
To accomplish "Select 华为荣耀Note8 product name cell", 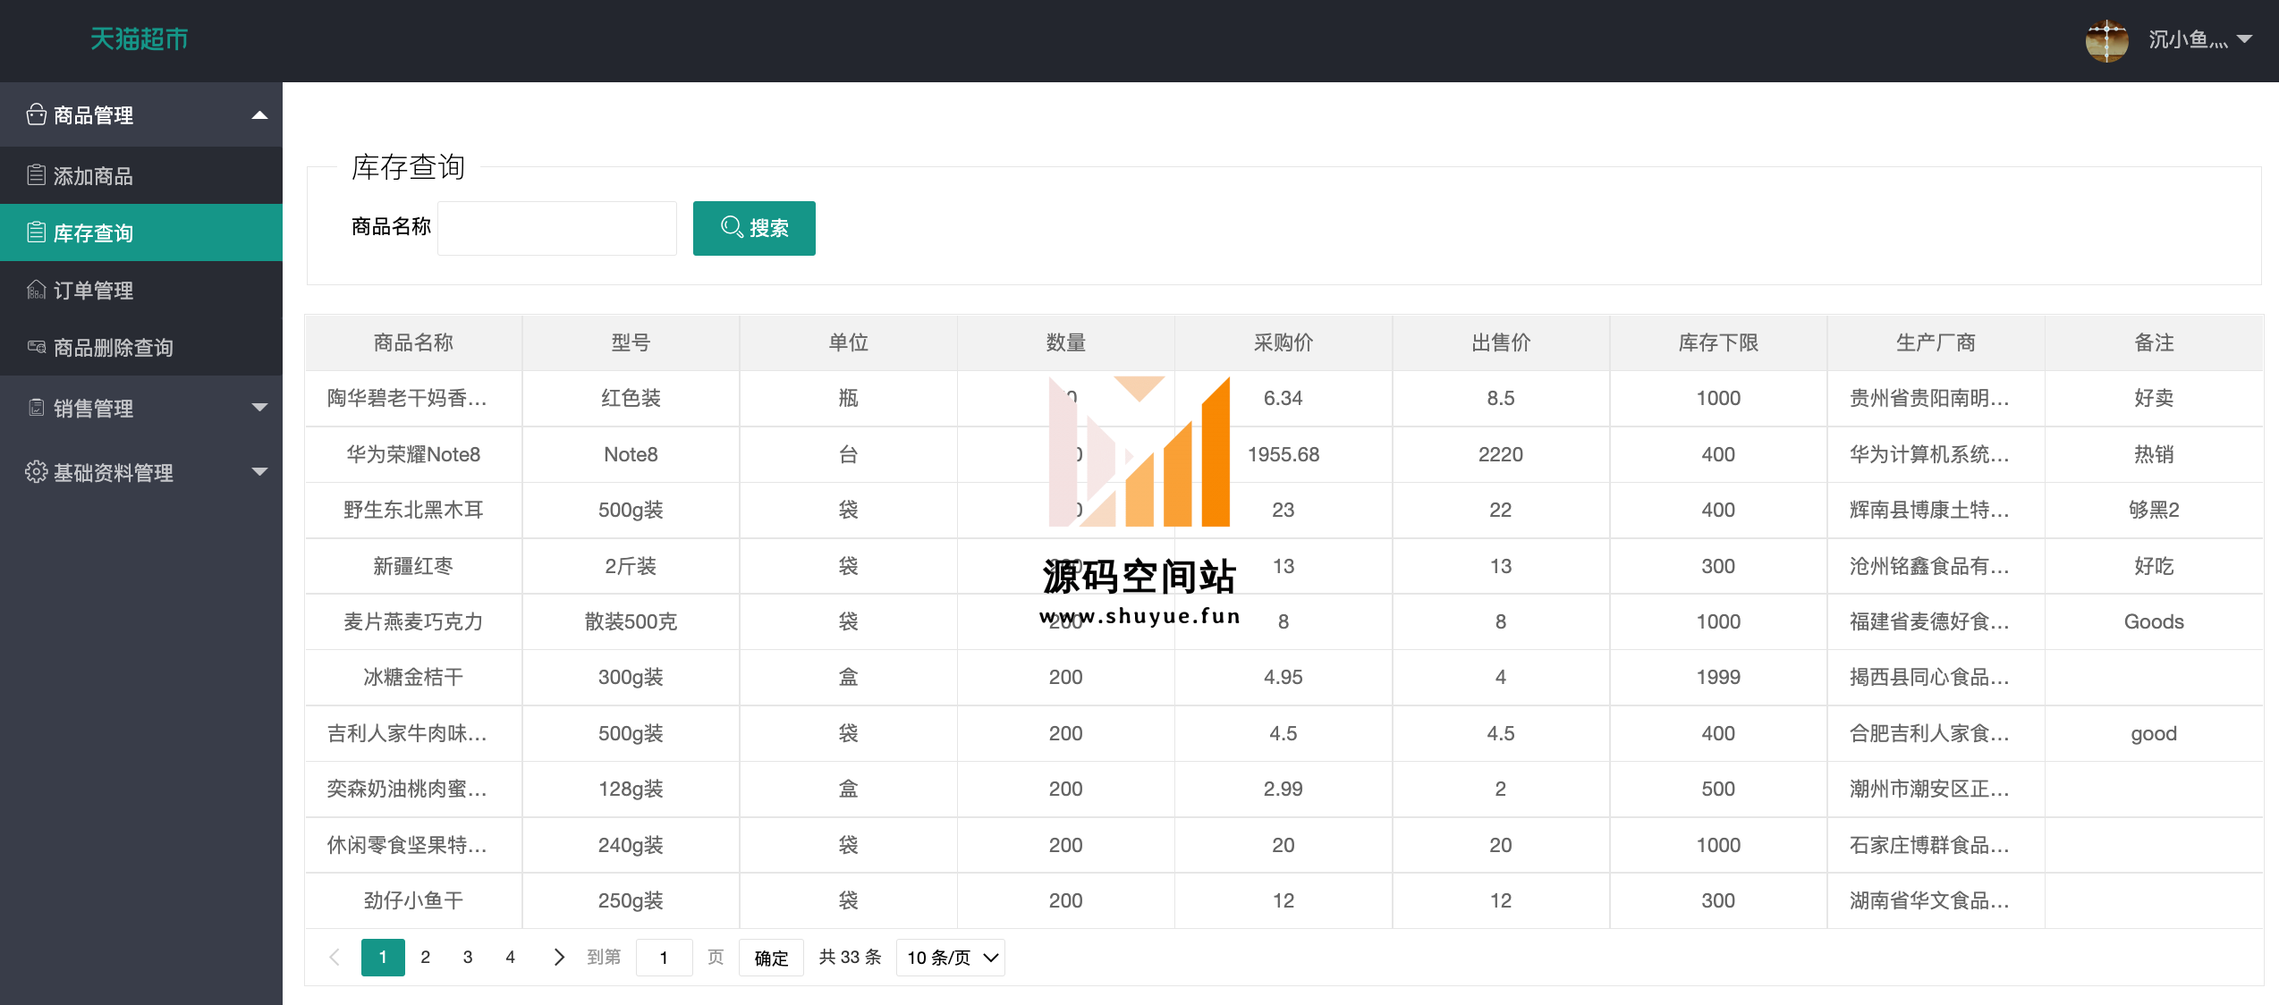I will pos(413,454).
